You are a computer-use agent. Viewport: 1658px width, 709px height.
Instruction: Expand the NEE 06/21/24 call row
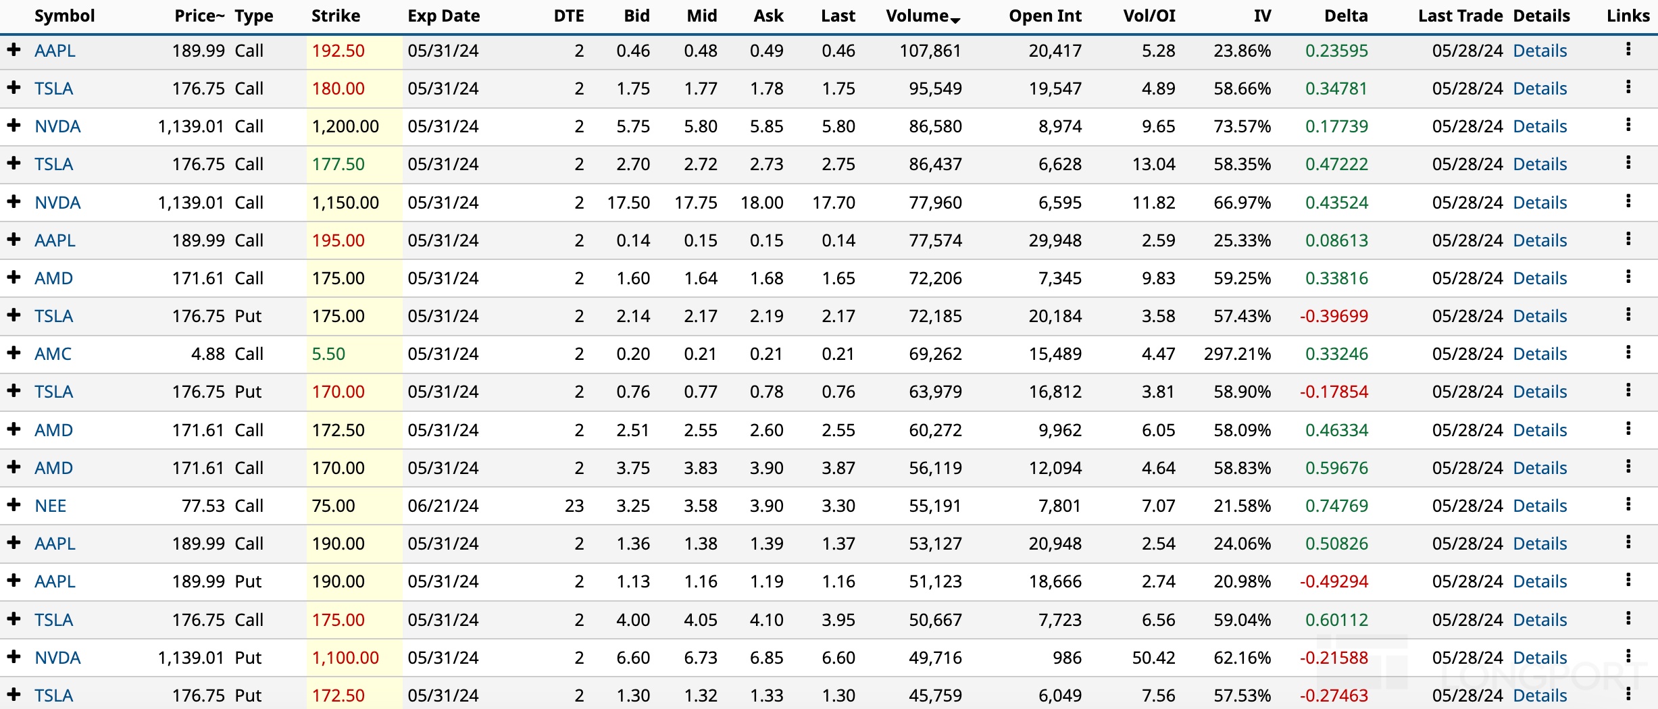click(14, 504)
